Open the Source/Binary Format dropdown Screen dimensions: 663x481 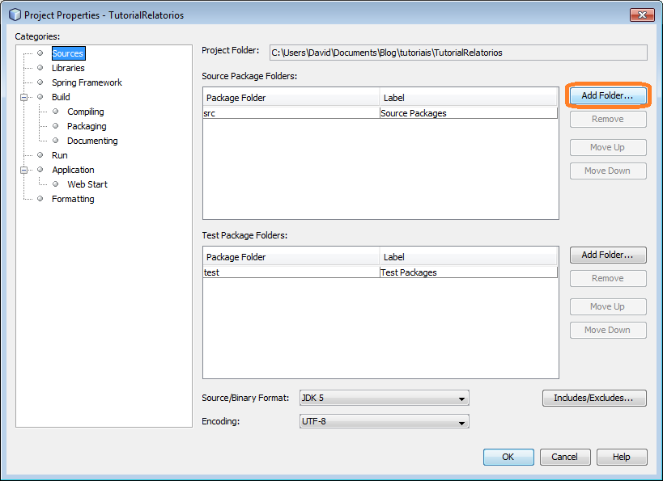point(384,399)
